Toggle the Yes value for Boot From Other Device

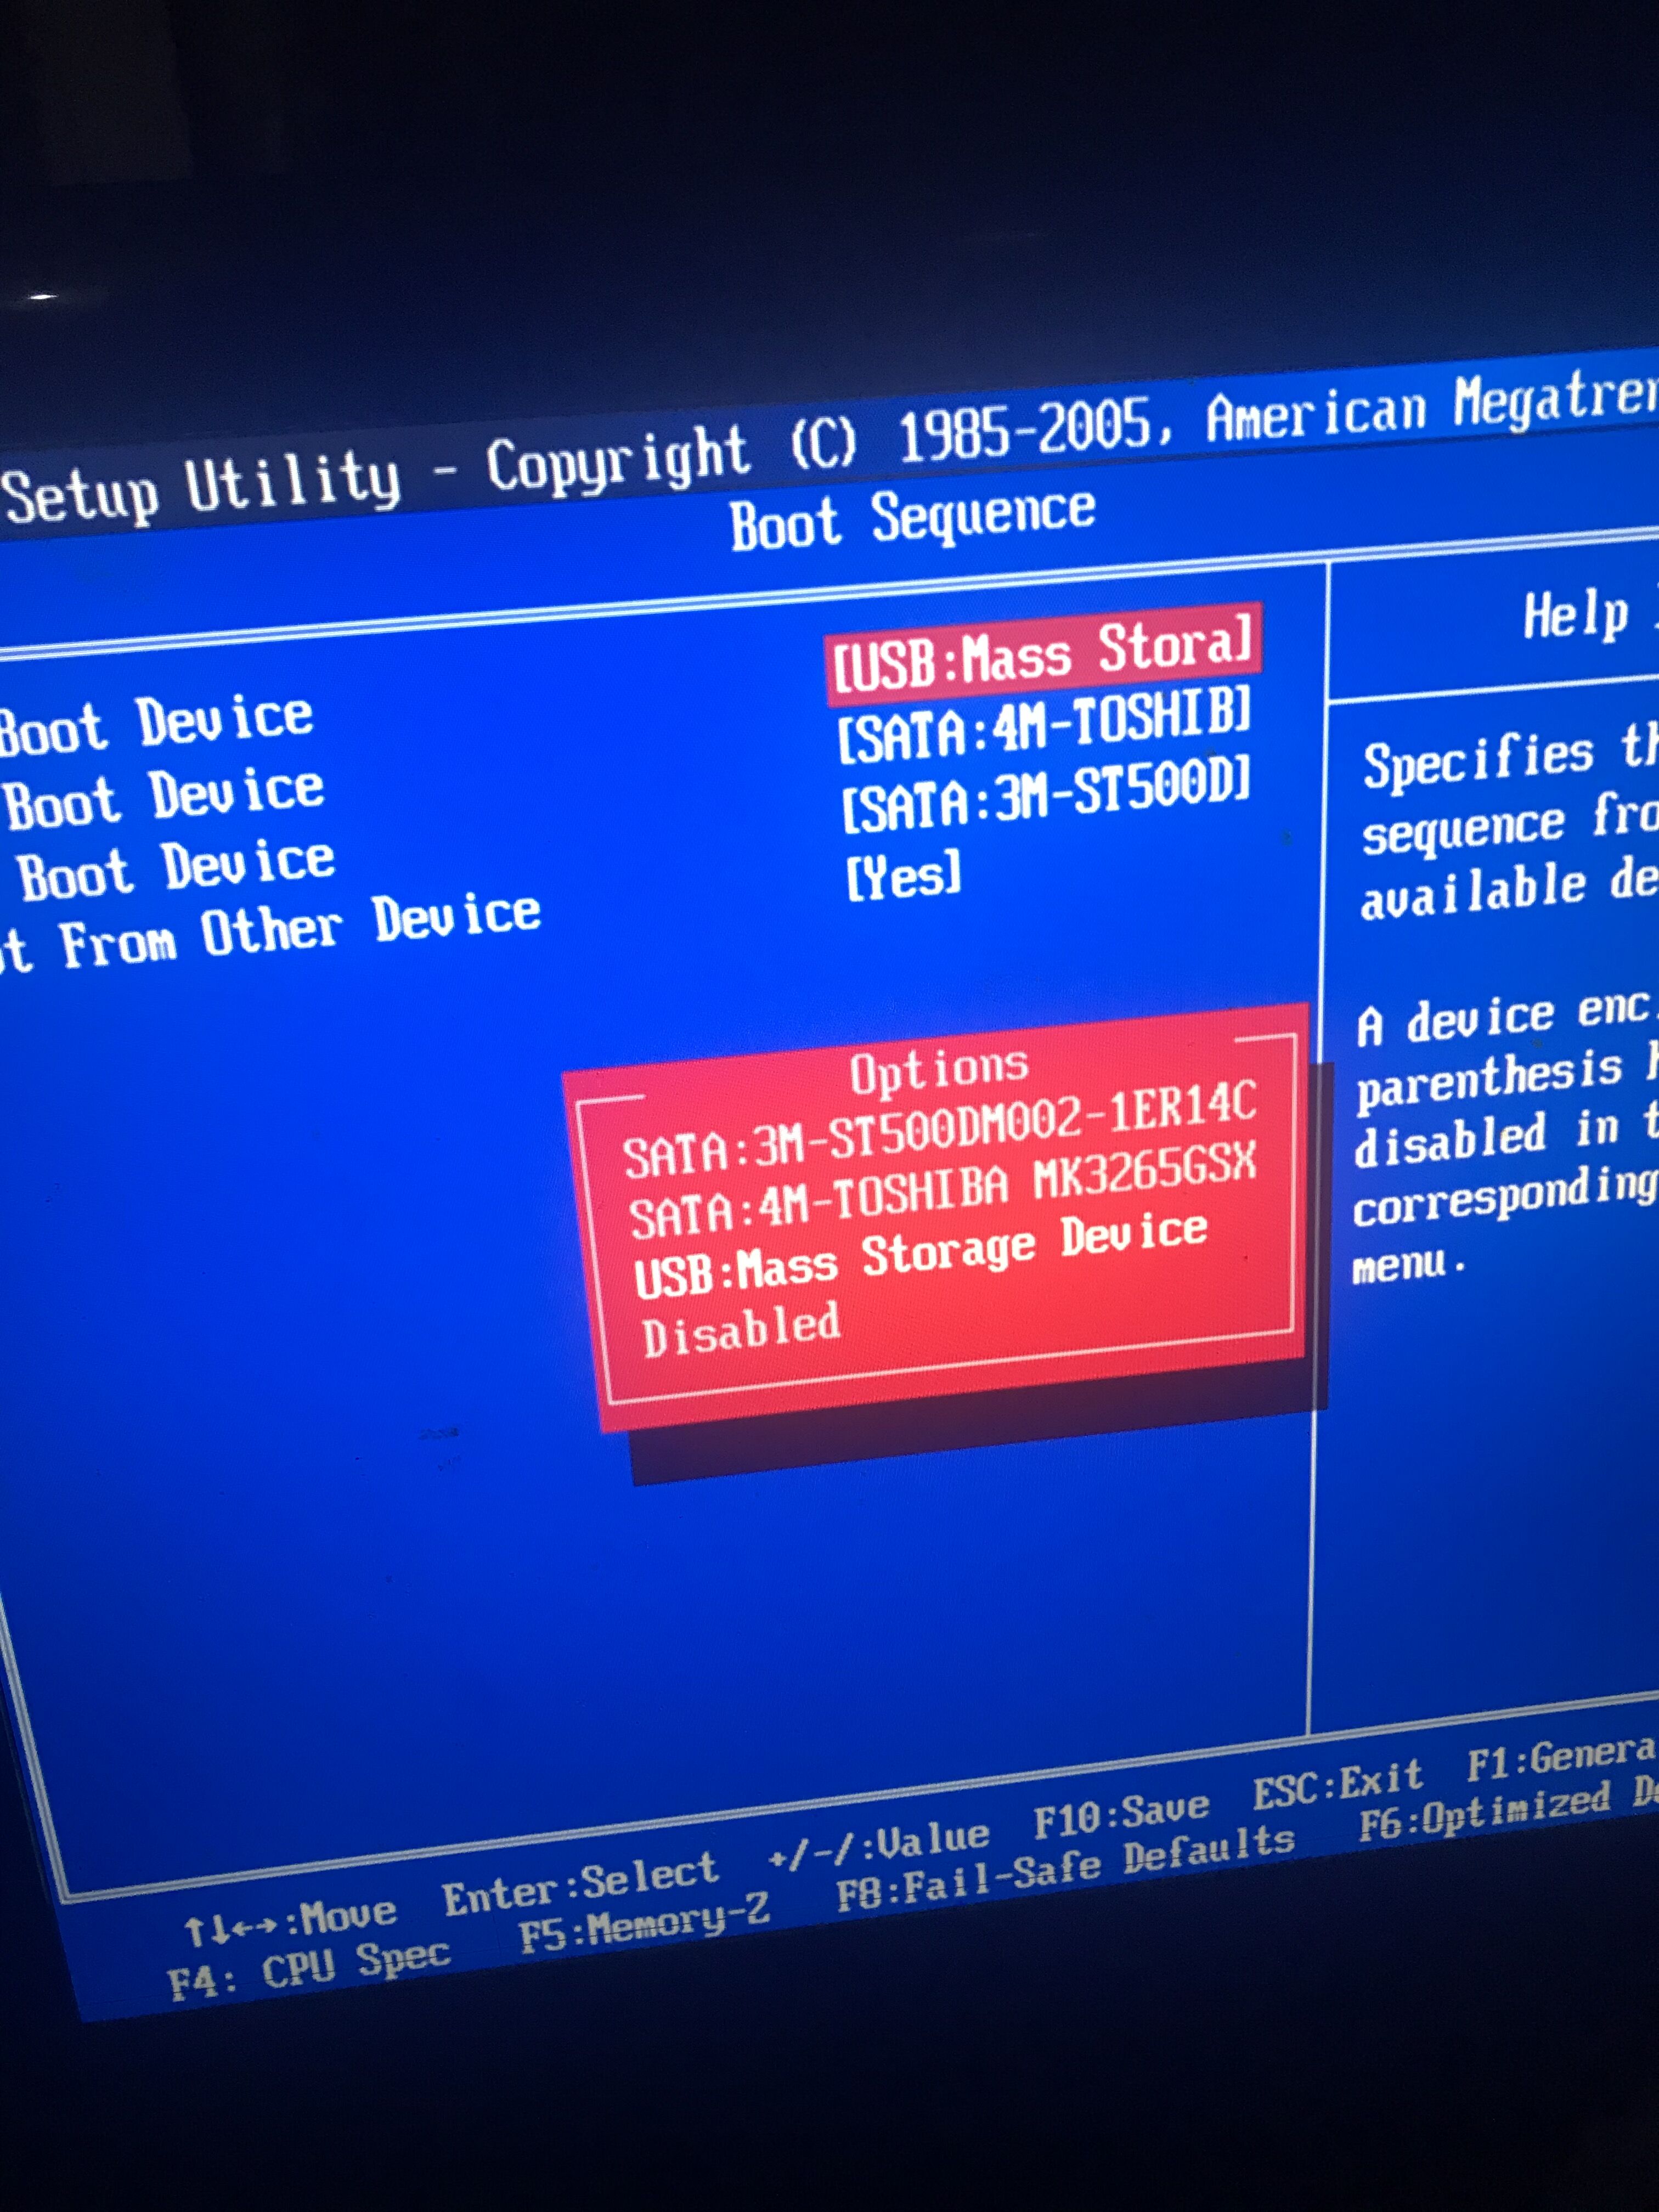(x=903, y=874)
